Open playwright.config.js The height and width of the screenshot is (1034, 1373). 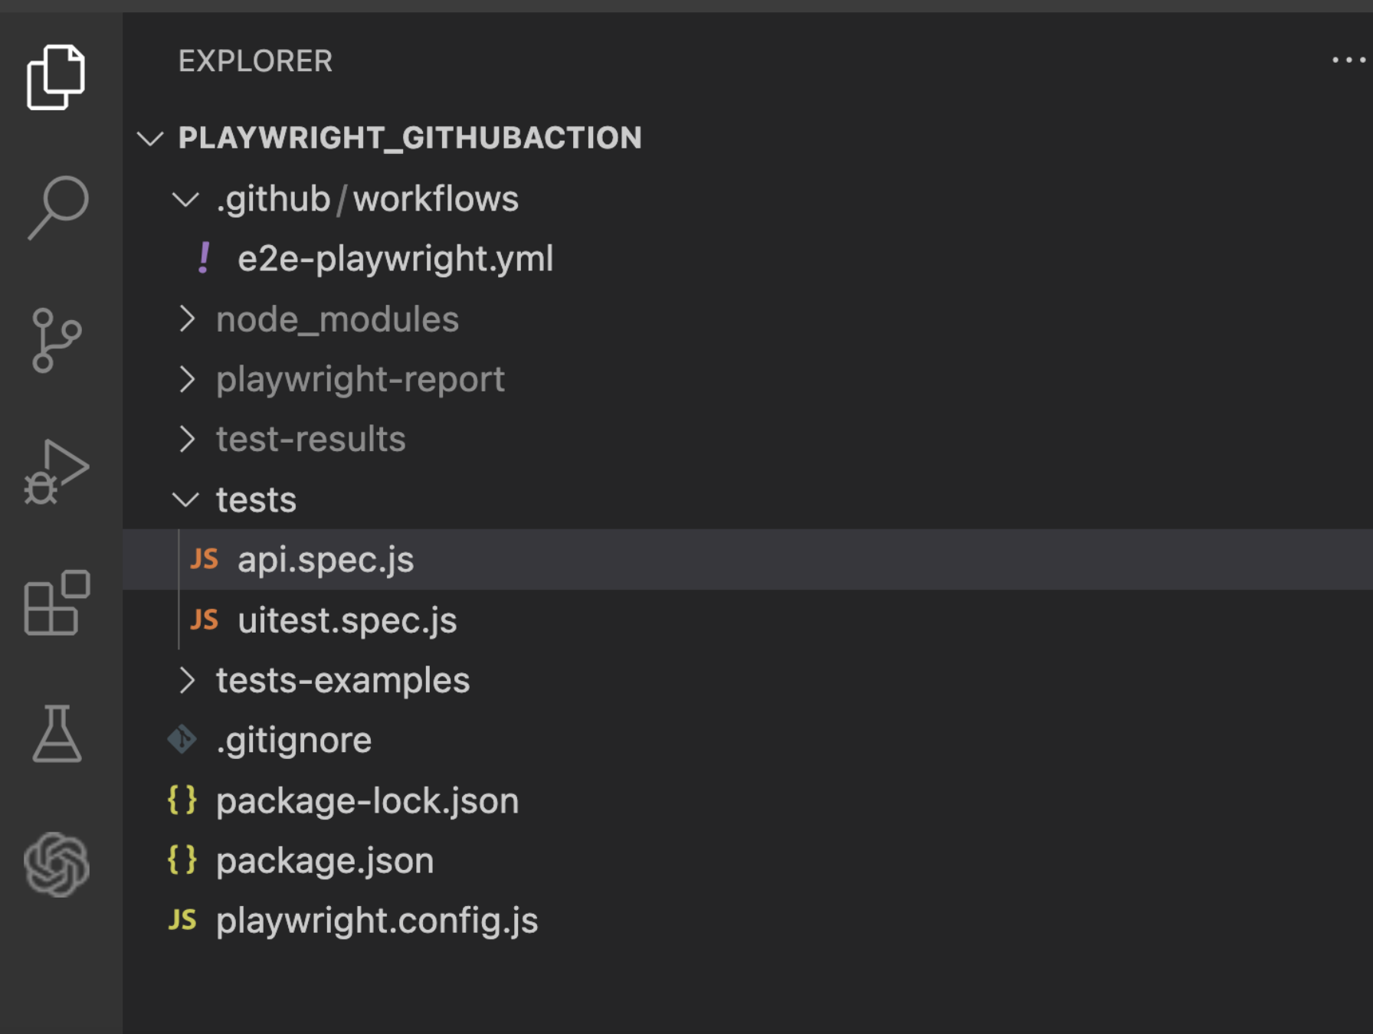(376, 921)
